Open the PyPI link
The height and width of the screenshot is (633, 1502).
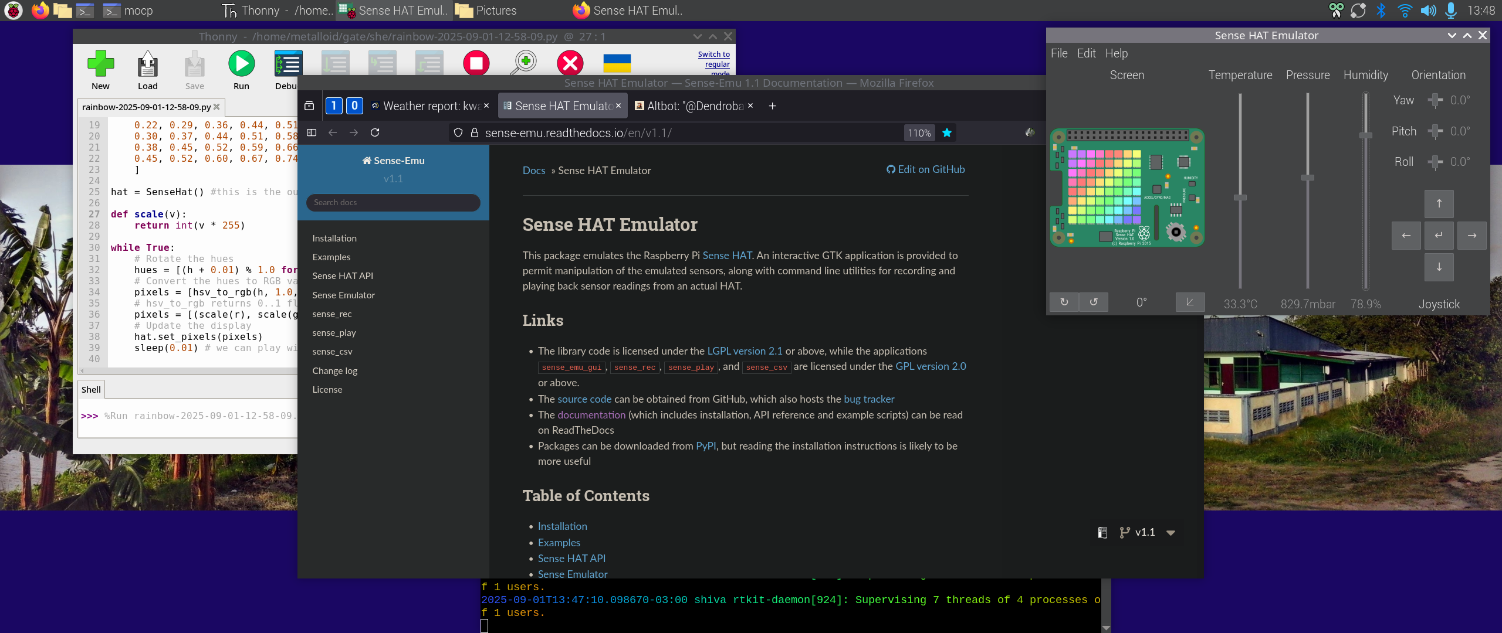click(x=706, y=446)
